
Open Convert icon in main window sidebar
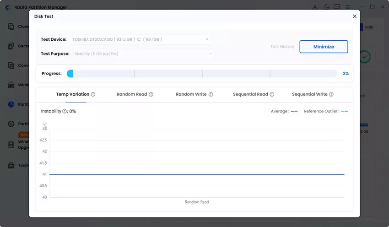click(x=11, y=65)
